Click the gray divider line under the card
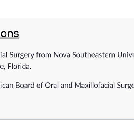This screenshot has width=134, height=131. pos(67,119)
